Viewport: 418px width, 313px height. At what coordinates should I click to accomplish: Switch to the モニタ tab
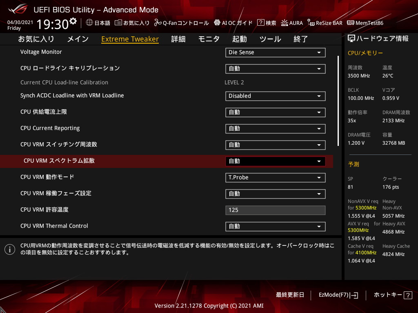point(209,39)
